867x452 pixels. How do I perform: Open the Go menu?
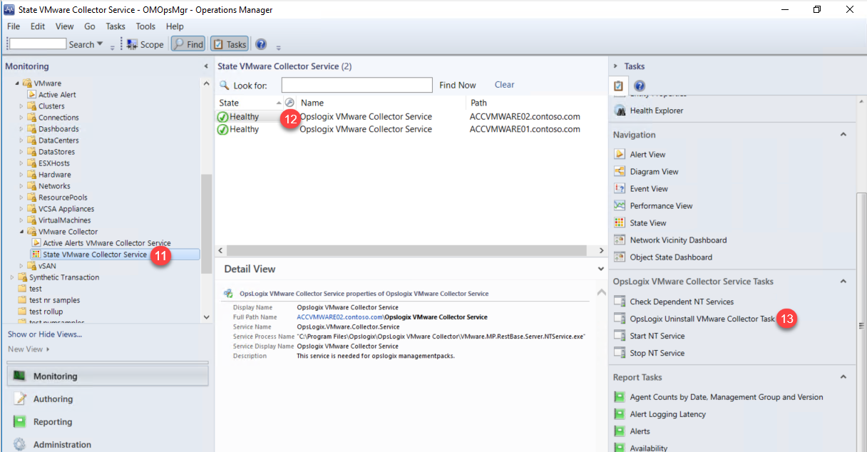(90, 26)
